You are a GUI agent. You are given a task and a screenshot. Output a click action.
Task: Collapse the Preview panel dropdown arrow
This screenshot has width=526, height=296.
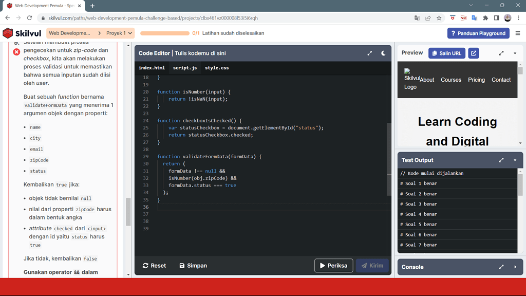515,53
